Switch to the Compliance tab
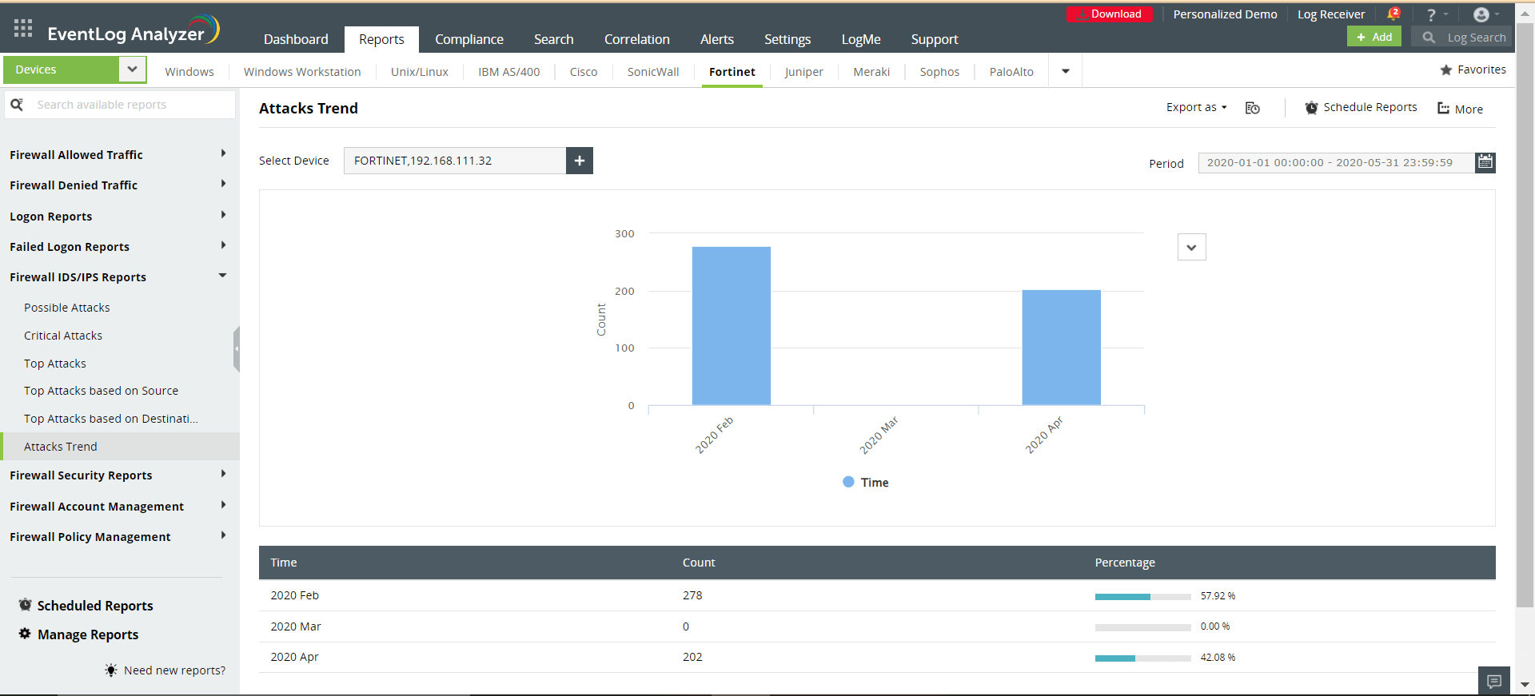Screen dimensions: 1535x696 (x=469, y=39)
